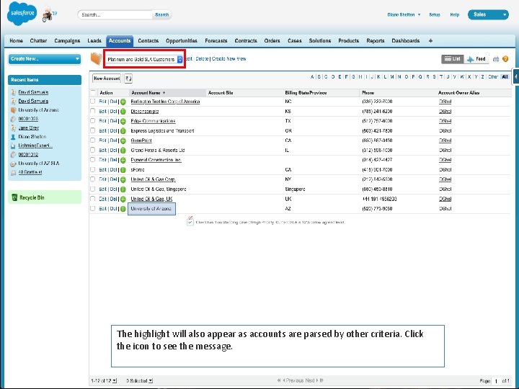Check the box for sForce row

coord(93,169)
